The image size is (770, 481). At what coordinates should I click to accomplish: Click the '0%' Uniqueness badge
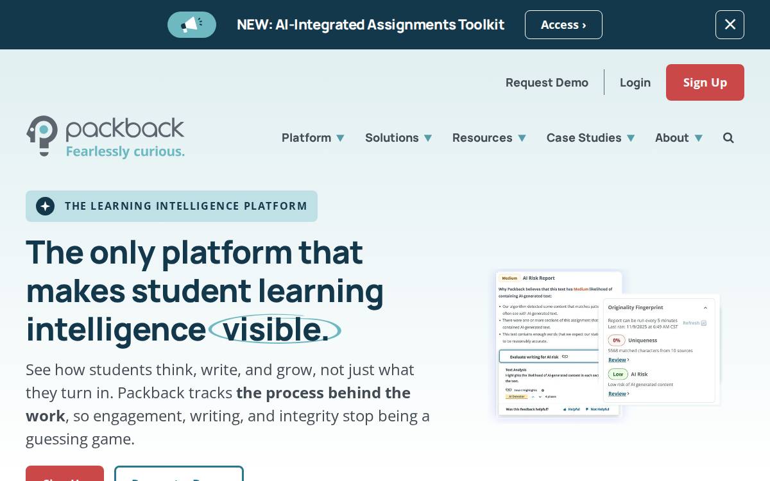coord(617,341)
